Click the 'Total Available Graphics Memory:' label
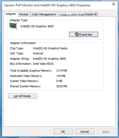 click(31, 71)
